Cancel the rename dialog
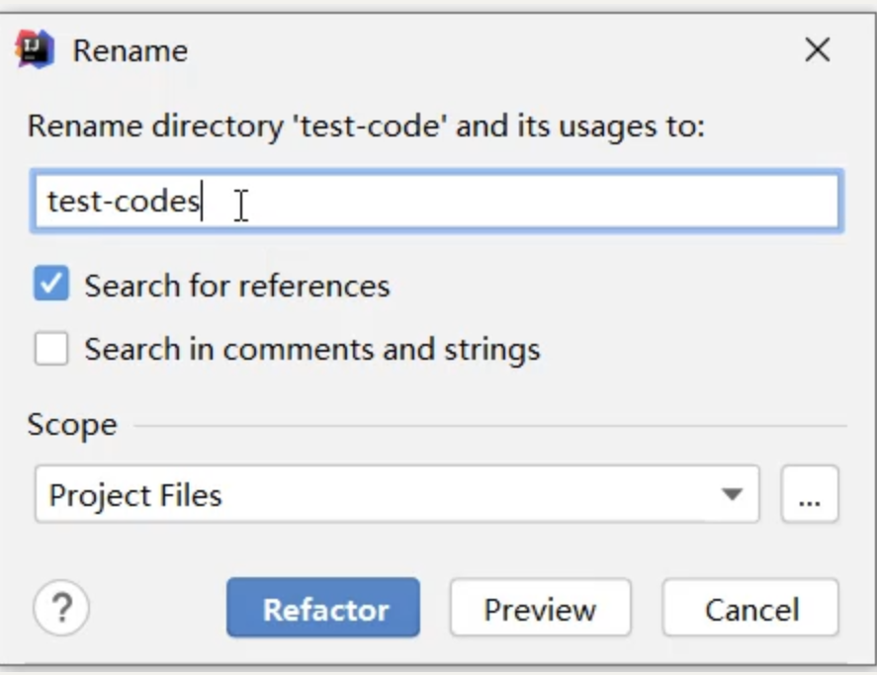The image size is (877, 675). 750,608
